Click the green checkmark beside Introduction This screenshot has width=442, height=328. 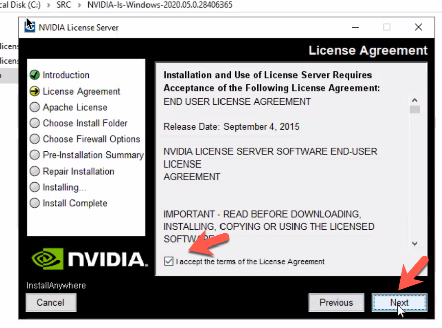[x=35, y=75]
